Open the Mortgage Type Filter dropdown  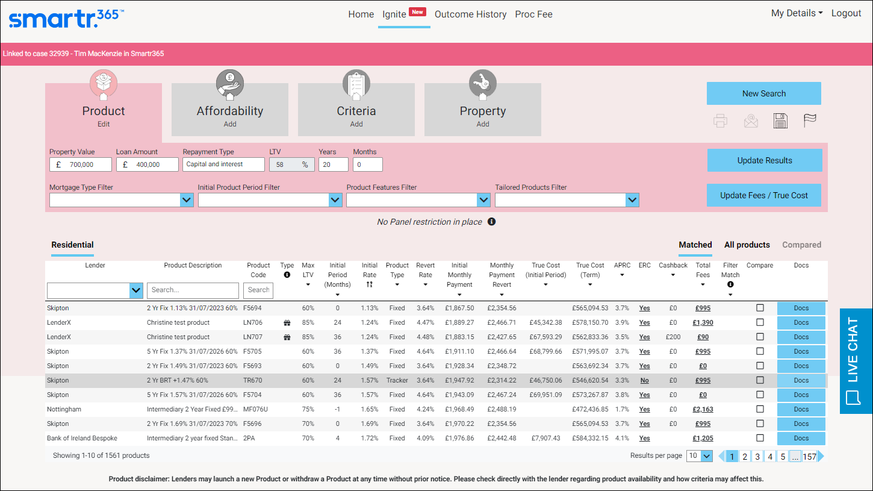click(122, 200)
